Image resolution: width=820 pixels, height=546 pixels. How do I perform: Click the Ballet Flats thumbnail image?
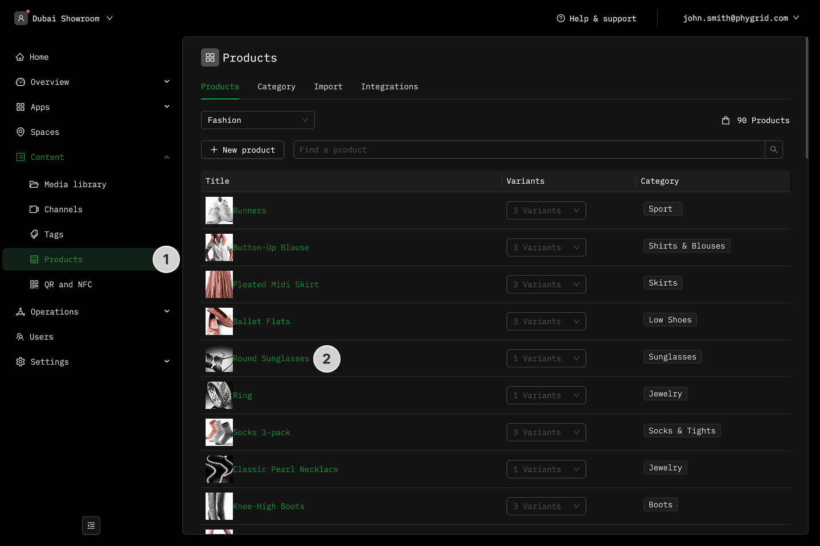pos(219,321)
